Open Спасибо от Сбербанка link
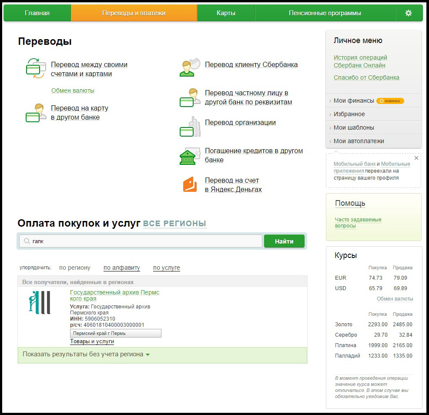The height and width of the screenshot is (415, 429). pyautogui.click(x=366, y=77)
